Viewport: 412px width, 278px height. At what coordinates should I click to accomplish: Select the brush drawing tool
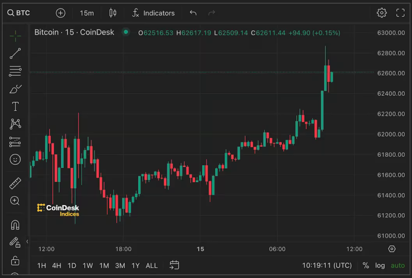(15, 89)
